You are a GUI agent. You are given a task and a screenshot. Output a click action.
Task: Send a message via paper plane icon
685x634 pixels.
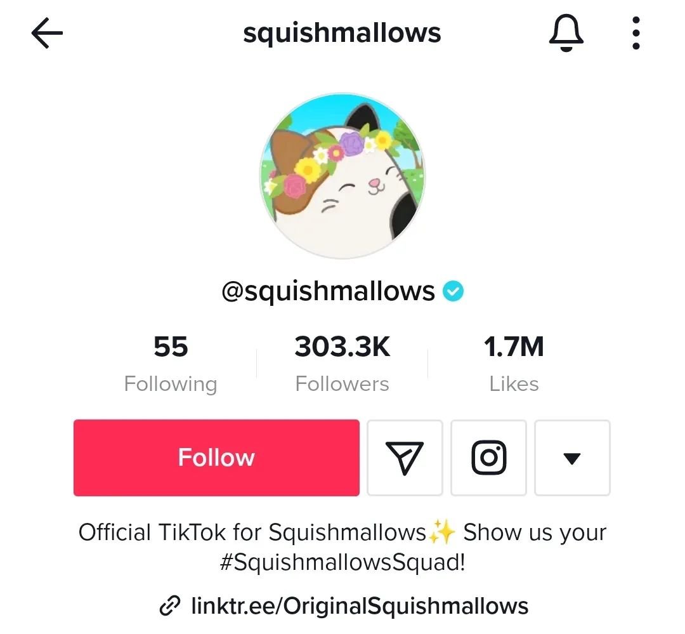pyautogui.click(x=405, y=458)
